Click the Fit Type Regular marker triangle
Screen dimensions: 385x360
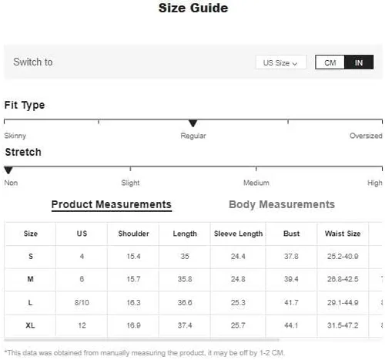click(x=192, y=123)
